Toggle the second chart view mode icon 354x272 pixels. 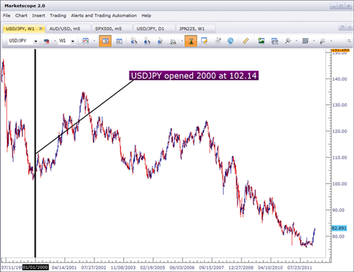tap(119, 41)
